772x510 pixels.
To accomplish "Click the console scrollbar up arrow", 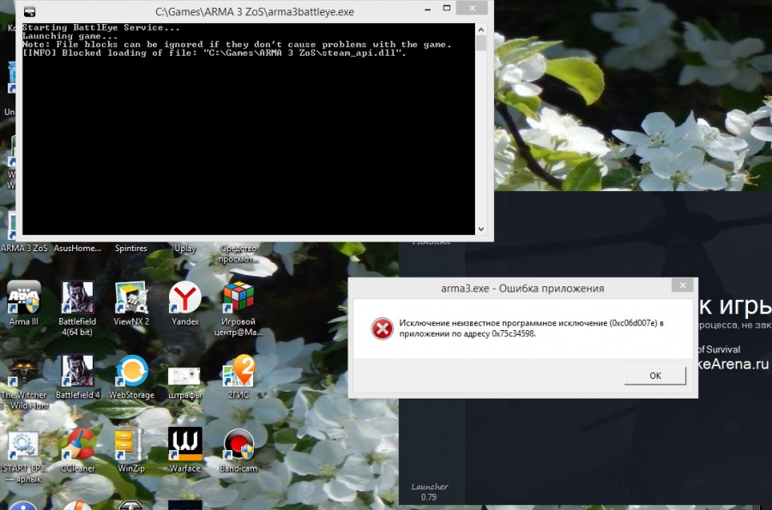I will pos(481,29).
